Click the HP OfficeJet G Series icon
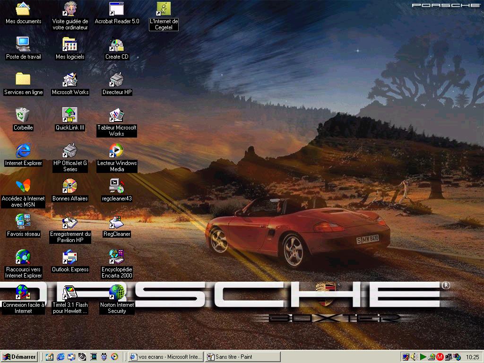This screenshot has width=484, height=363. (70, 151)
